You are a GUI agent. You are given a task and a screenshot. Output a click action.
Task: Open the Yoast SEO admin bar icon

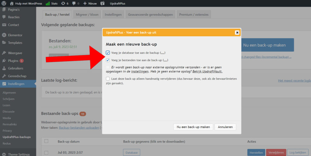pyautogui.click(x=103, y=3)
